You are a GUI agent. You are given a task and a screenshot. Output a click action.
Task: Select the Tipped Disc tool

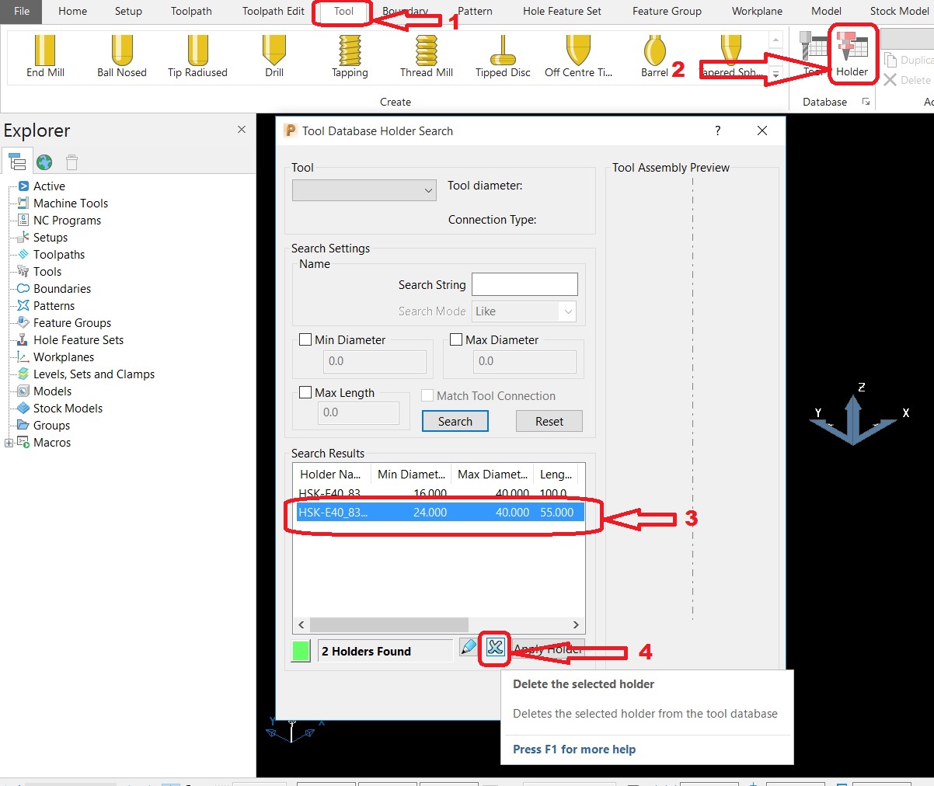502,56
